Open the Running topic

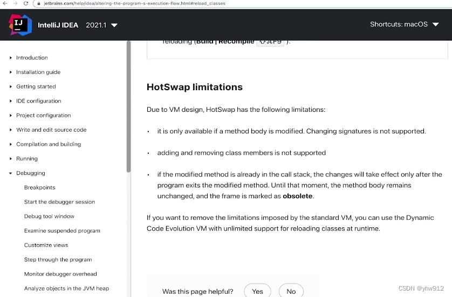click(27, 159)
